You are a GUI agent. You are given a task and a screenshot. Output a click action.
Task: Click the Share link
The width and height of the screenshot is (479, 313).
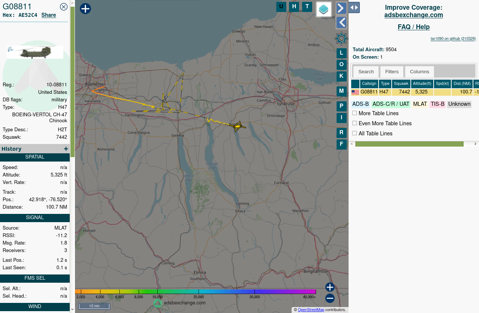pyautogui.click(x=49, y=15)
